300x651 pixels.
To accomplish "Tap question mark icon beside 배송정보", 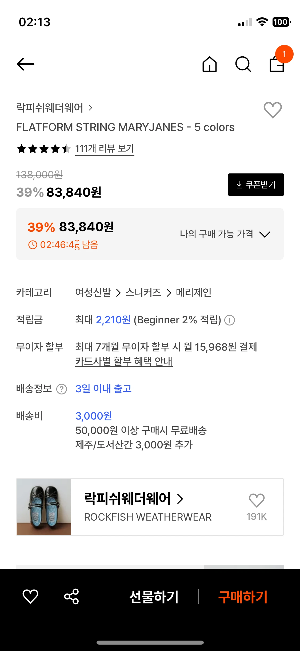I will (62, 389).
